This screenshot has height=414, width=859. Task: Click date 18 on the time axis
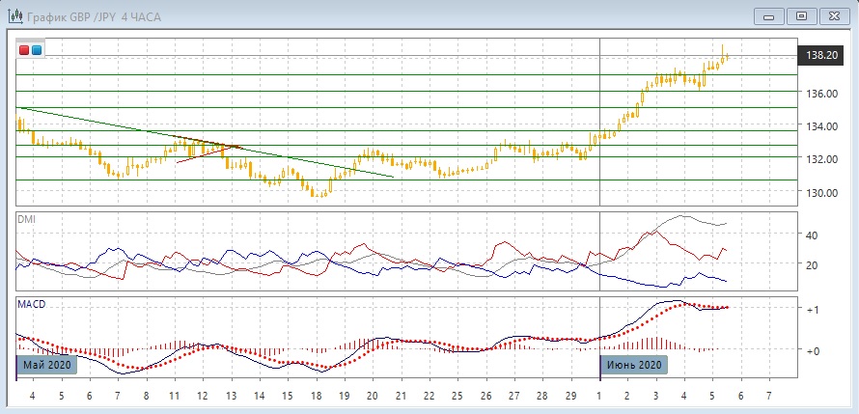coord(315,397)
